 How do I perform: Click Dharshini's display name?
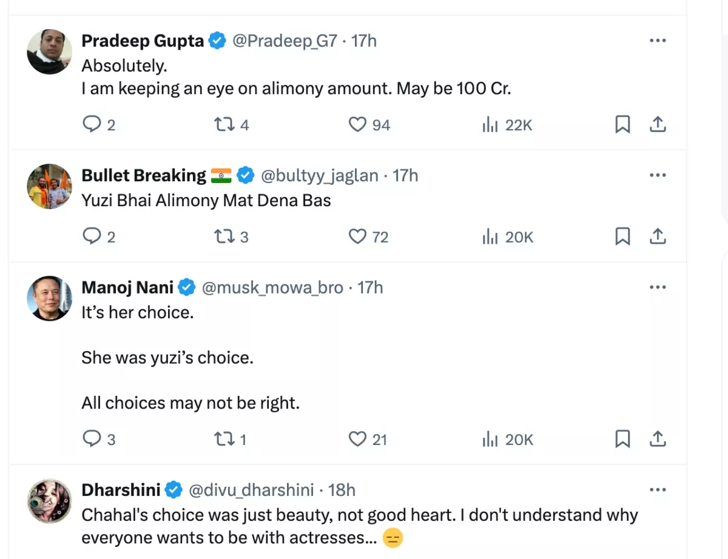click(121, 489)
